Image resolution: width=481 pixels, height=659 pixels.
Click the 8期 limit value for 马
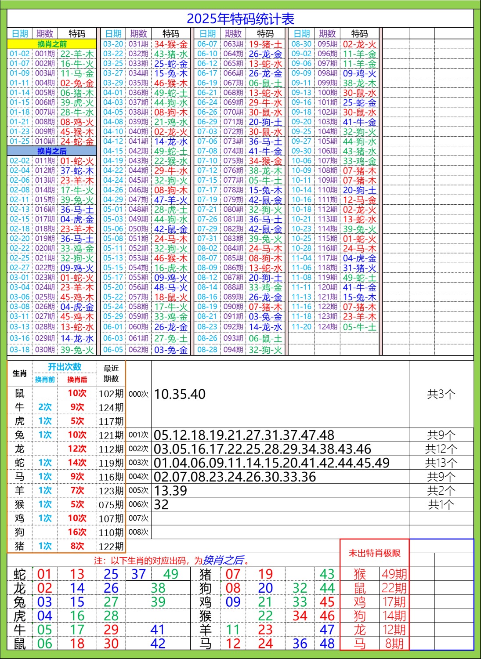click(394, 644)
